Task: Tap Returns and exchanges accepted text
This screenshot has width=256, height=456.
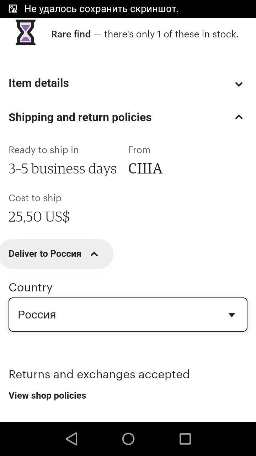Action: (x=99, y=374)
